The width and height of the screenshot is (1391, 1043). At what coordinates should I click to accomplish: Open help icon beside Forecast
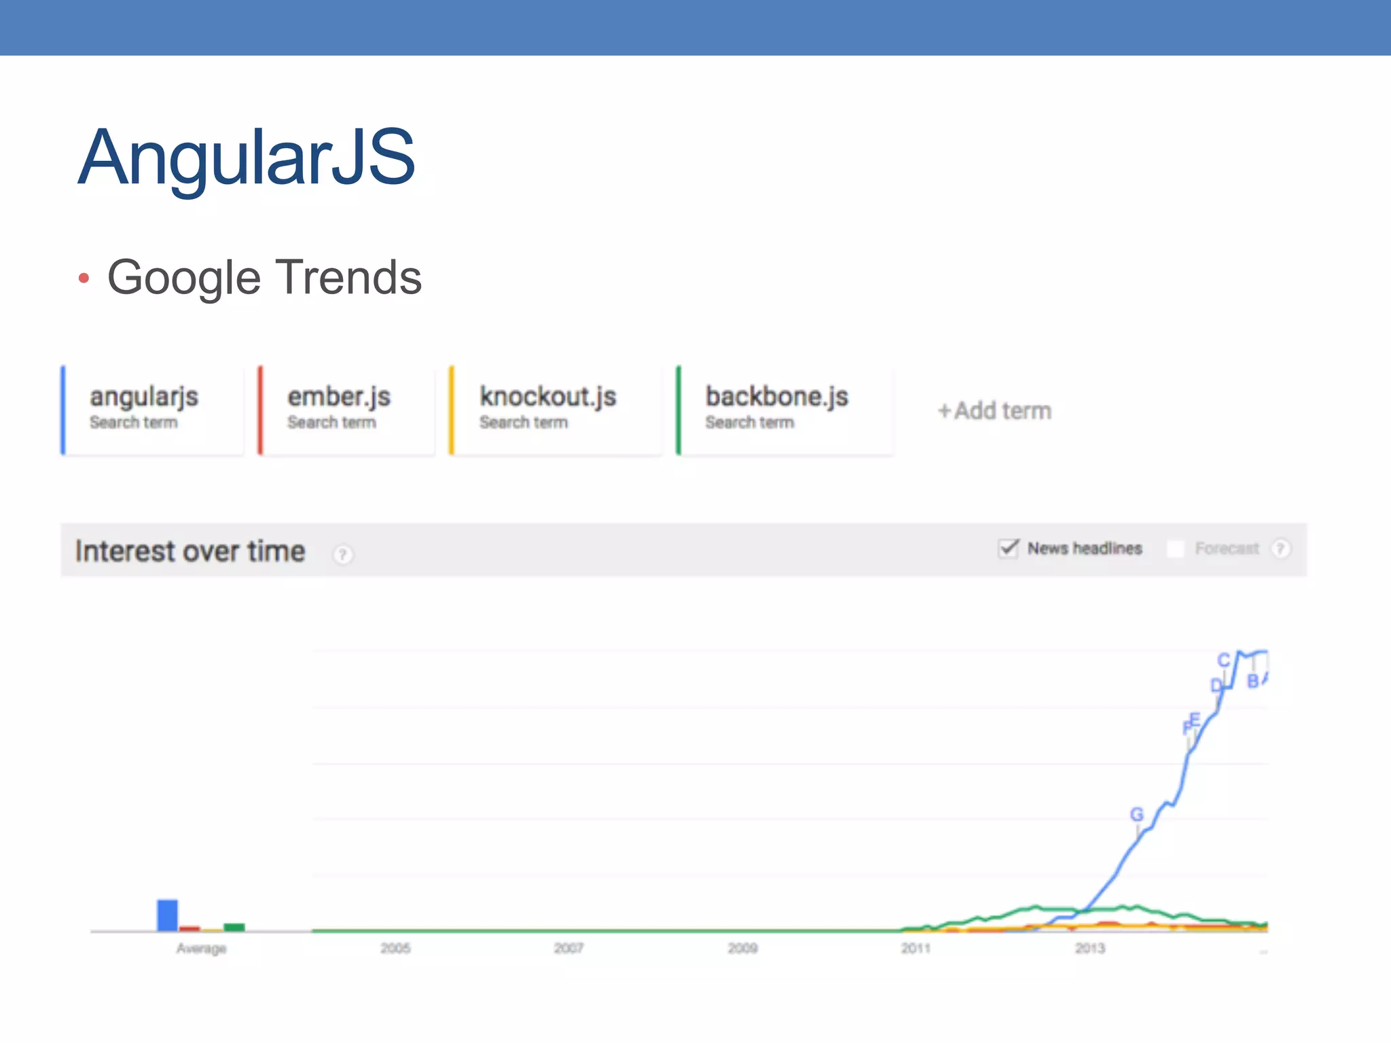click(x=1280, y=549)
